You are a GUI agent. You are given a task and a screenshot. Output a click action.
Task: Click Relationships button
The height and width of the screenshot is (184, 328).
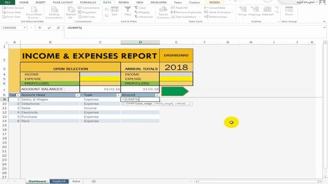[x=215, y=17]
